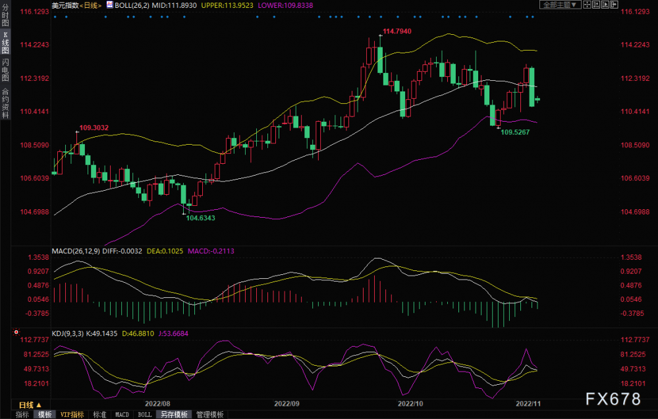The image size is (658, 419).
Task: Click the 109.3032 peak price label
Action: pyautogui.click(x=94, y=128)
